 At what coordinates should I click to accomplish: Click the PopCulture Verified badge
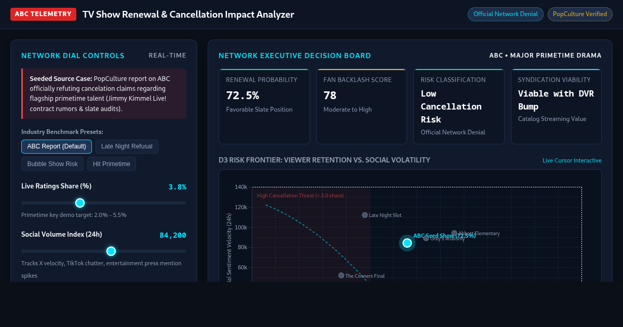click(x=580, y=14)
